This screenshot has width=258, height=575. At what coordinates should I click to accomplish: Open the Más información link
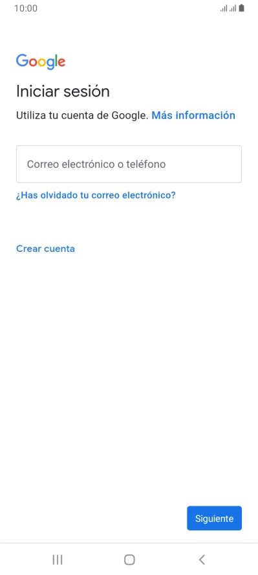tap(193, 115)
